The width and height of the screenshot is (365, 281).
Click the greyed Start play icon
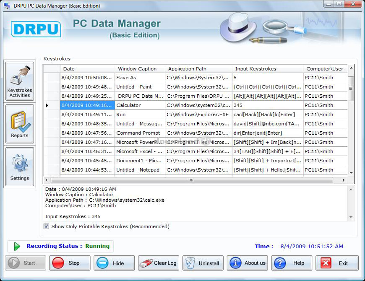tap(14, 263)
